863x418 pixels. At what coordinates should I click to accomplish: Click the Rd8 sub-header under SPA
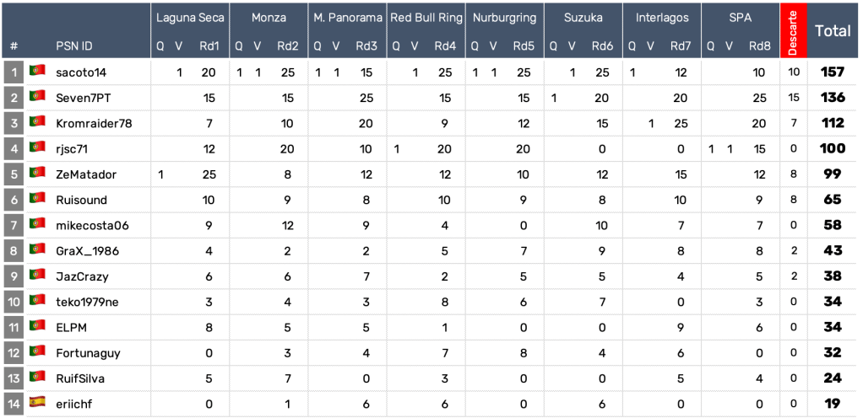pyautogui.click(x=759, y=46)
